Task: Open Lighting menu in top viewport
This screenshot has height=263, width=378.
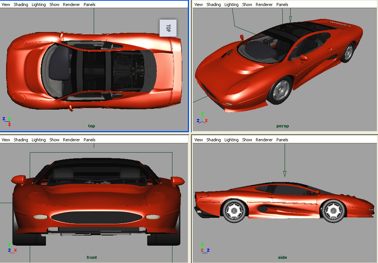Action: 38,5
